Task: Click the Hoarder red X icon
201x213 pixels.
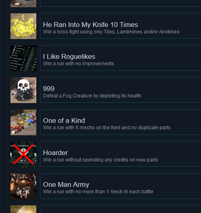Action: click(23, 154)
